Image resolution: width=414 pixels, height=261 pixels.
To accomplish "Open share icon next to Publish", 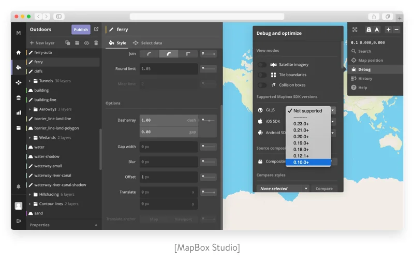I will click(96, 30).
